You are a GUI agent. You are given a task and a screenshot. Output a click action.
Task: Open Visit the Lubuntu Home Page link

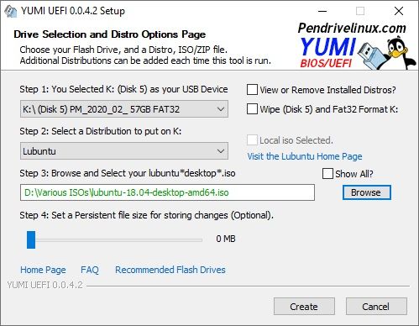[305, 156]
